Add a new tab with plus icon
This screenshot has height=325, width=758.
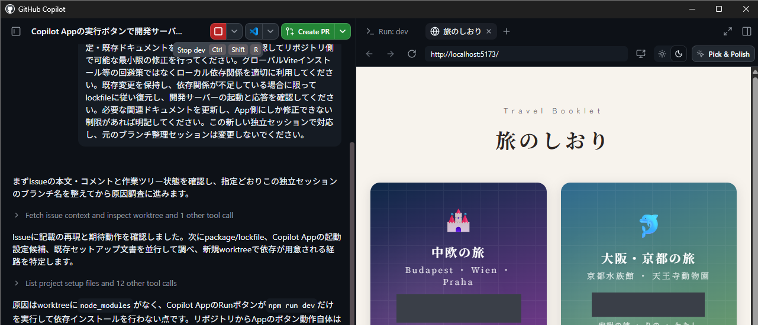(x=507, y=31)
